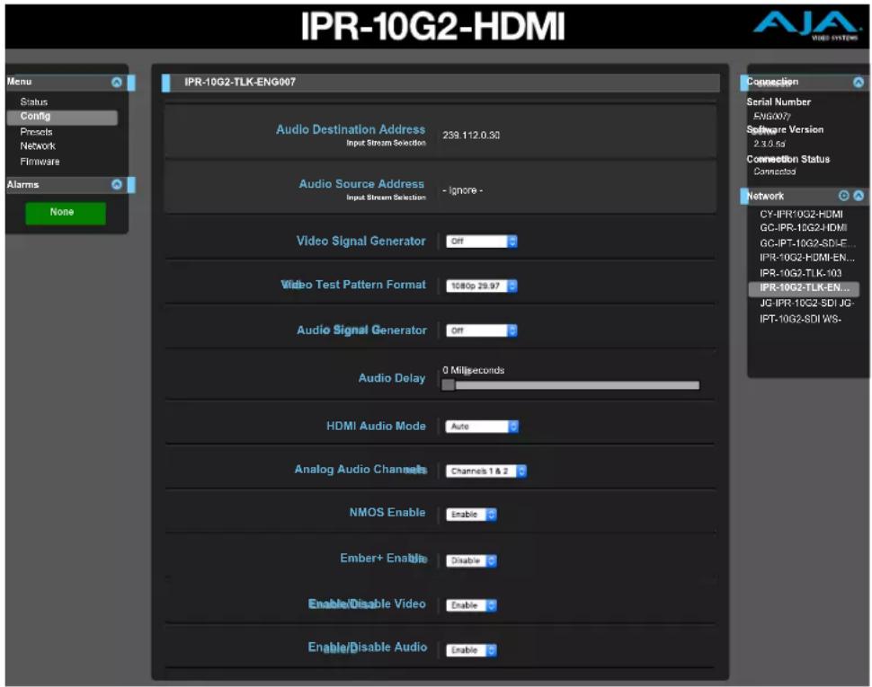
Task: Open NMOS Enable dropdown
Action: [472, 515]
